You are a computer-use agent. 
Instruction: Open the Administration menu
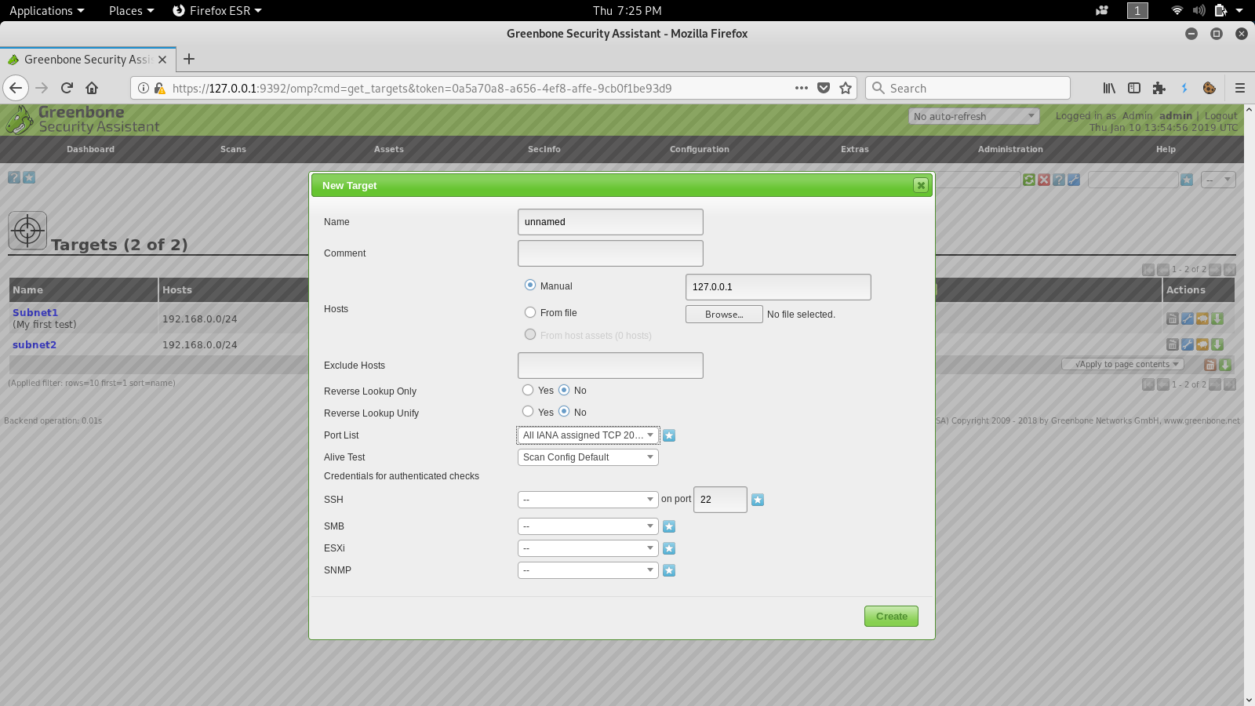pyautogui.click(x=1010, y=149)
